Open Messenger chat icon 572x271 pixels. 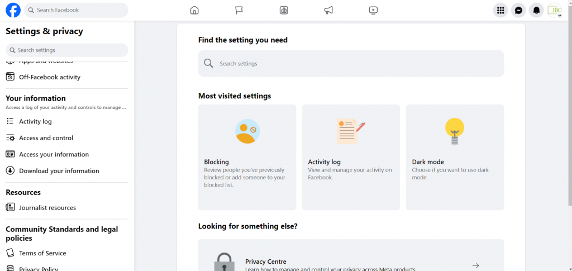[x=518, y=10]
